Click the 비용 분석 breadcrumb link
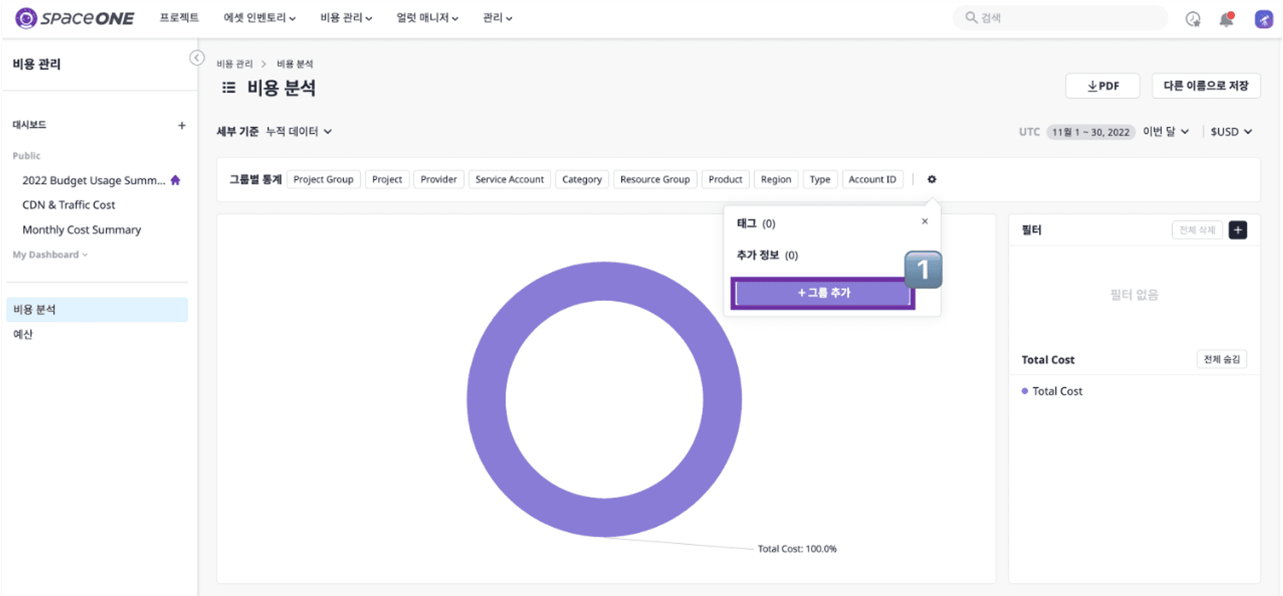Image resolution: width=1283 pixels, height=596 pixels. pos(295,64)
